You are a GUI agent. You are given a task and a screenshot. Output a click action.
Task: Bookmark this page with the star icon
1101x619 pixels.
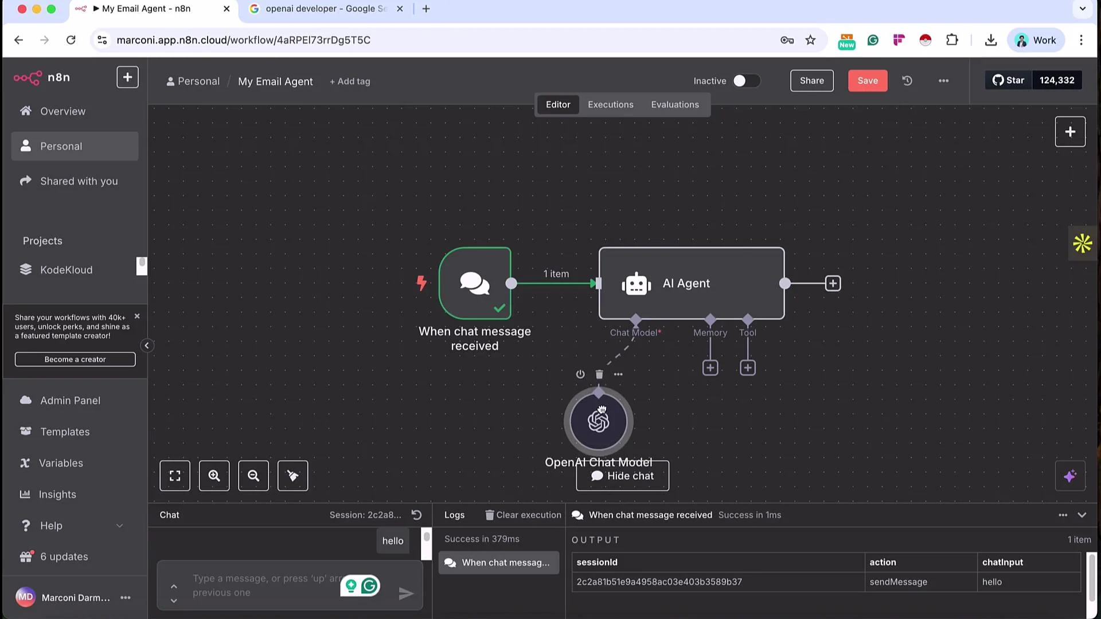(x=810, y=40)
